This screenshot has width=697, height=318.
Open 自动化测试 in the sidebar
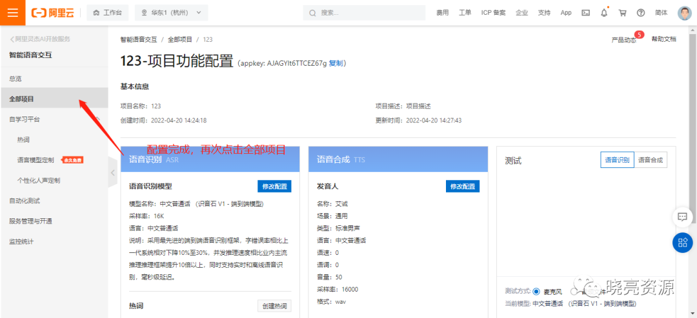25,201
